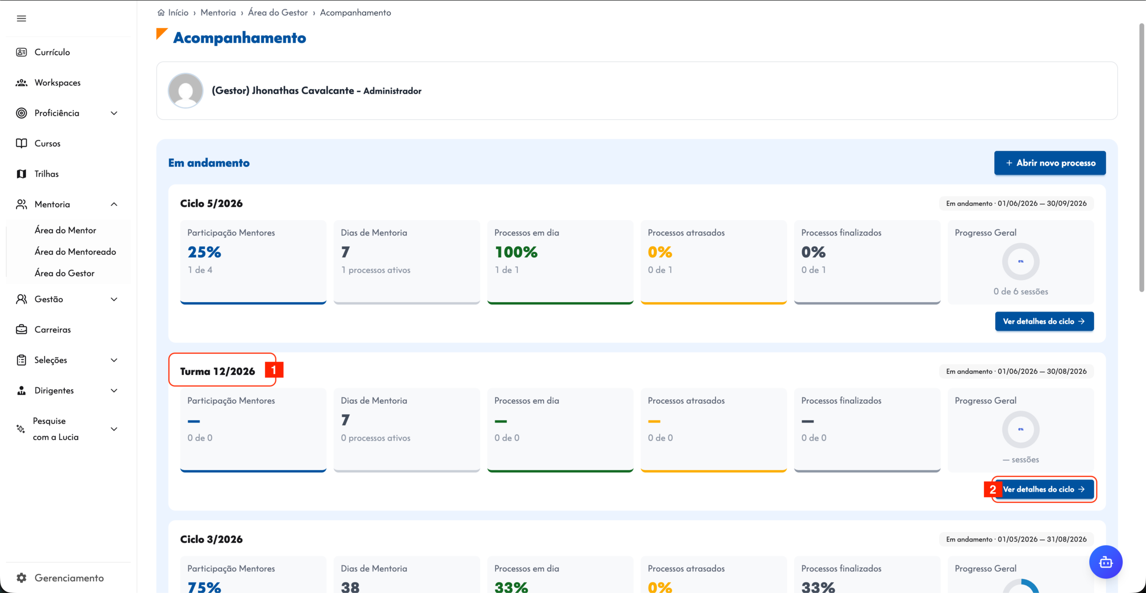The height and width of the screenshot is (593, 1146).
Task: Open the chatbot assistant floating icon
Action: point(1105,562)
